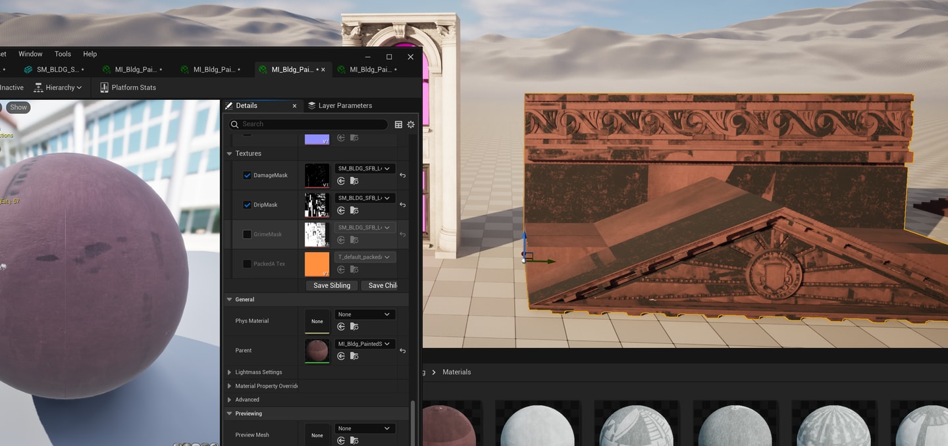Click the DamageMask texture thumbnail
This screenshot has width=948, height=446.
317,176
